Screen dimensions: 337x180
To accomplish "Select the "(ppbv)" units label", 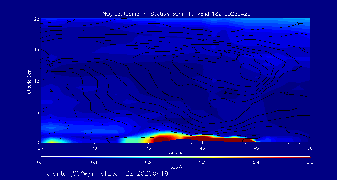I will tap(175, 168).
